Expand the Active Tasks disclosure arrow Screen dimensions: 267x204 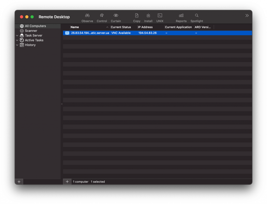click(x=17, y=40)
